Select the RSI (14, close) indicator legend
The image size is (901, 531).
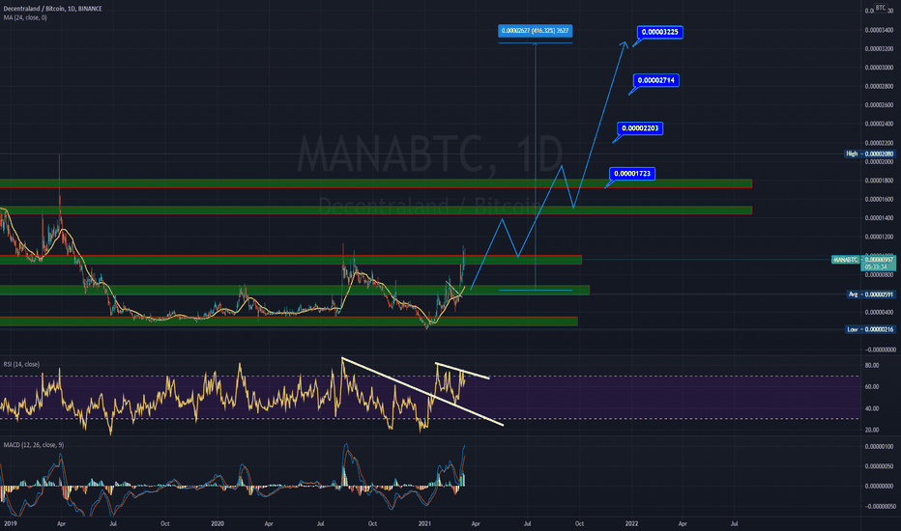22,365
